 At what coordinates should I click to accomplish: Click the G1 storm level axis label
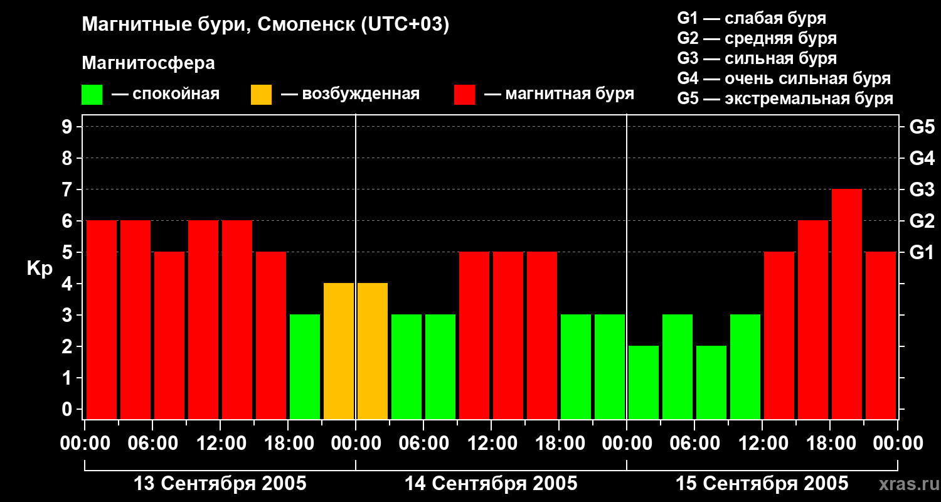point(922,253)
